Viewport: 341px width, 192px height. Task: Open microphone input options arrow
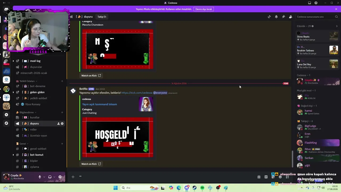pos(44,177)
